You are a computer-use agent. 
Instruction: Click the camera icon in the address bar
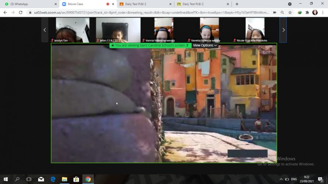coord(274,12)
